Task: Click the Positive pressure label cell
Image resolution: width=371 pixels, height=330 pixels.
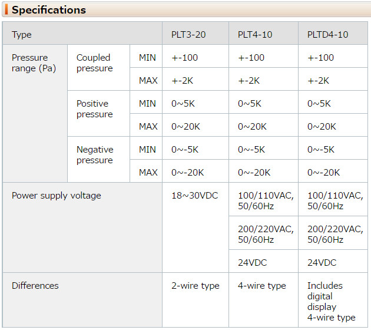Action: [99, 113]
